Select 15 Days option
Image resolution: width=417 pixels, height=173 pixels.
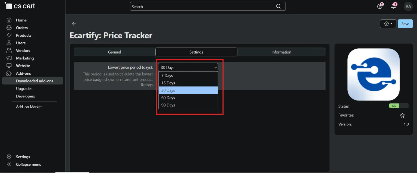[x=188, y=83]
